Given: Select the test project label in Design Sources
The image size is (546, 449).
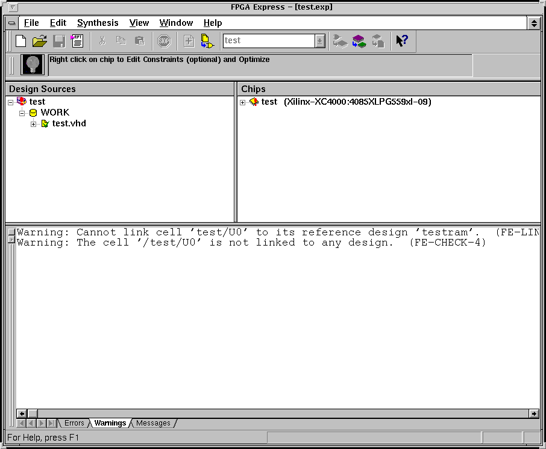Looking at the screenshot, I should tap(37, 102).
